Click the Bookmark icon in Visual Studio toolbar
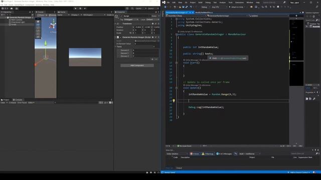 [278, 7]
